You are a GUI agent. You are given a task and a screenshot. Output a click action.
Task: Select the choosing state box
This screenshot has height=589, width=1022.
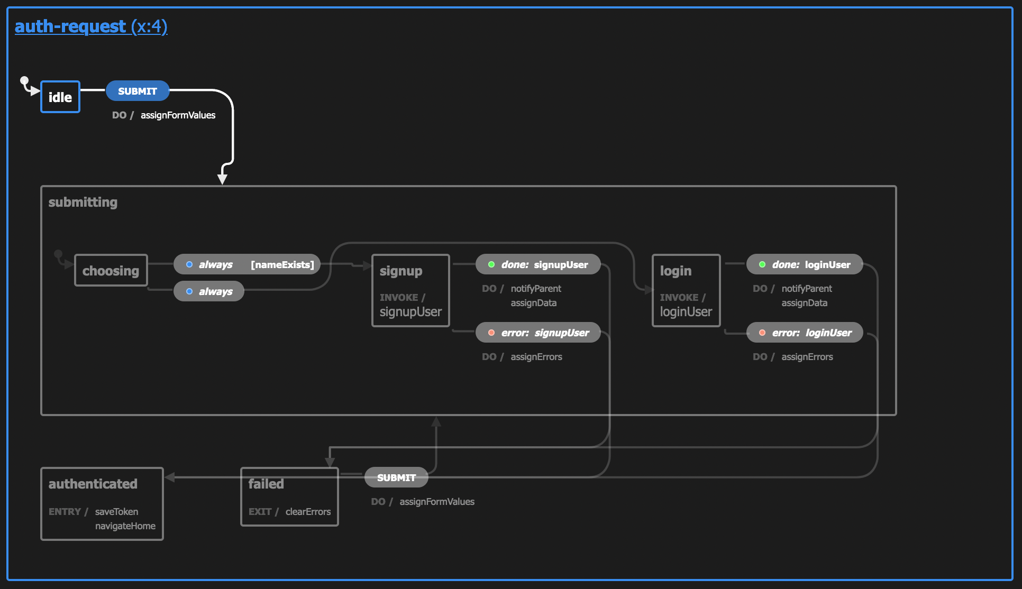[111, 271]
